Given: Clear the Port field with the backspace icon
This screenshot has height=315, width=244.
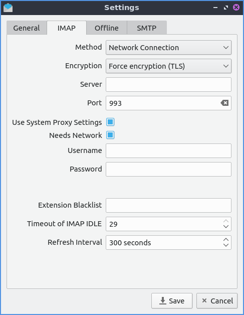Looking at the screenshot, I should pyautogui.click(x=224, y=103).
